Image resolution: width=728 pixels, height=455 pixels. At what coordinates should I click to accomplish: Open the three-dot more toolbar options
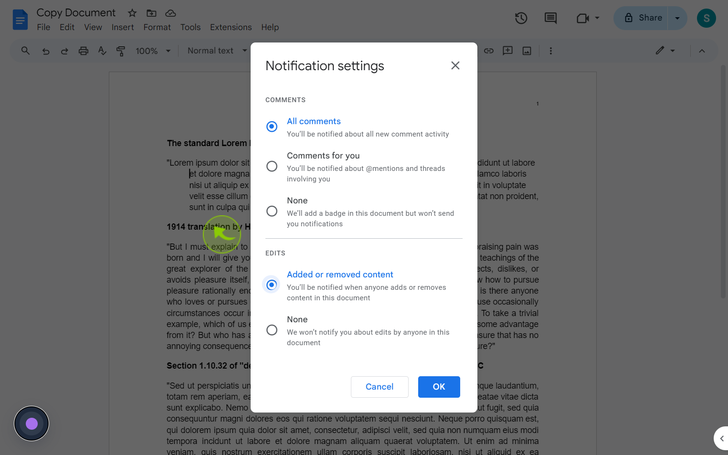click(x=551, y=51)
